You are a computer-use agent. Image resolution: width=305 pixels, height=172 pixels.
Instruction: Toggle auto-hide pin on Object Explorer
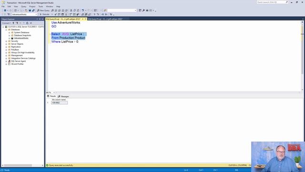40,19
